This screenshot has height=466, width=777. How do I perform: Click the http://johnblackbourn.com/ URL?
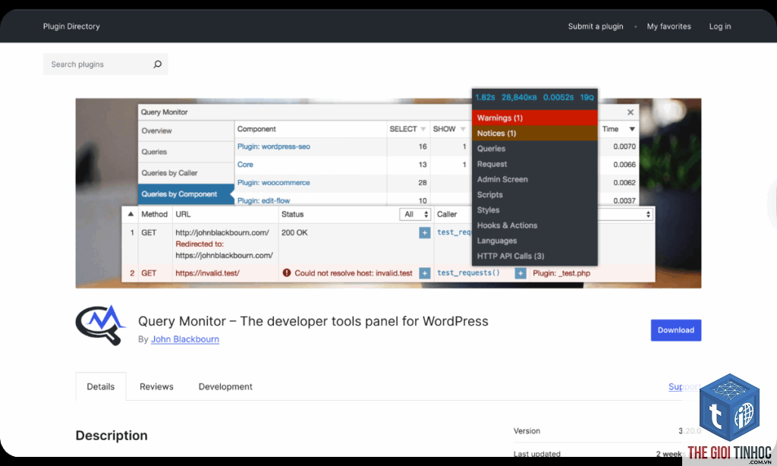(222, 232)
